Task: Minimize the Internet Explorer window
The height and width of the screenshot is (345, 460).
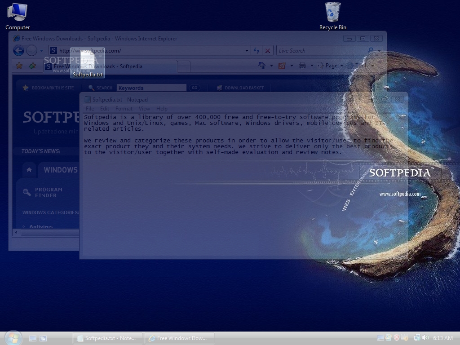Action: [349, 39]
